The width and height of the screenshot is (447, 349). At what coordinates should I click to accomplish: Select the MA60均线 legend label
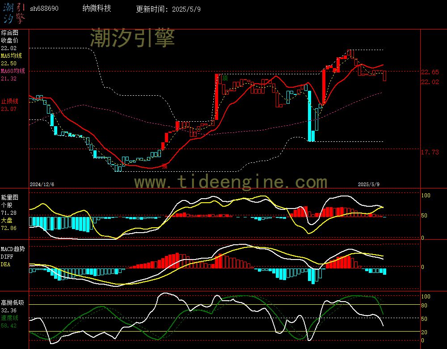tap(13, 71)
